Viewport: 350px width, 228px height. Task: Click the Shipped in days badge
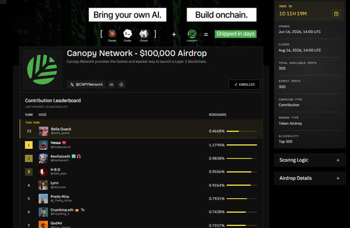tap(236, 34)
